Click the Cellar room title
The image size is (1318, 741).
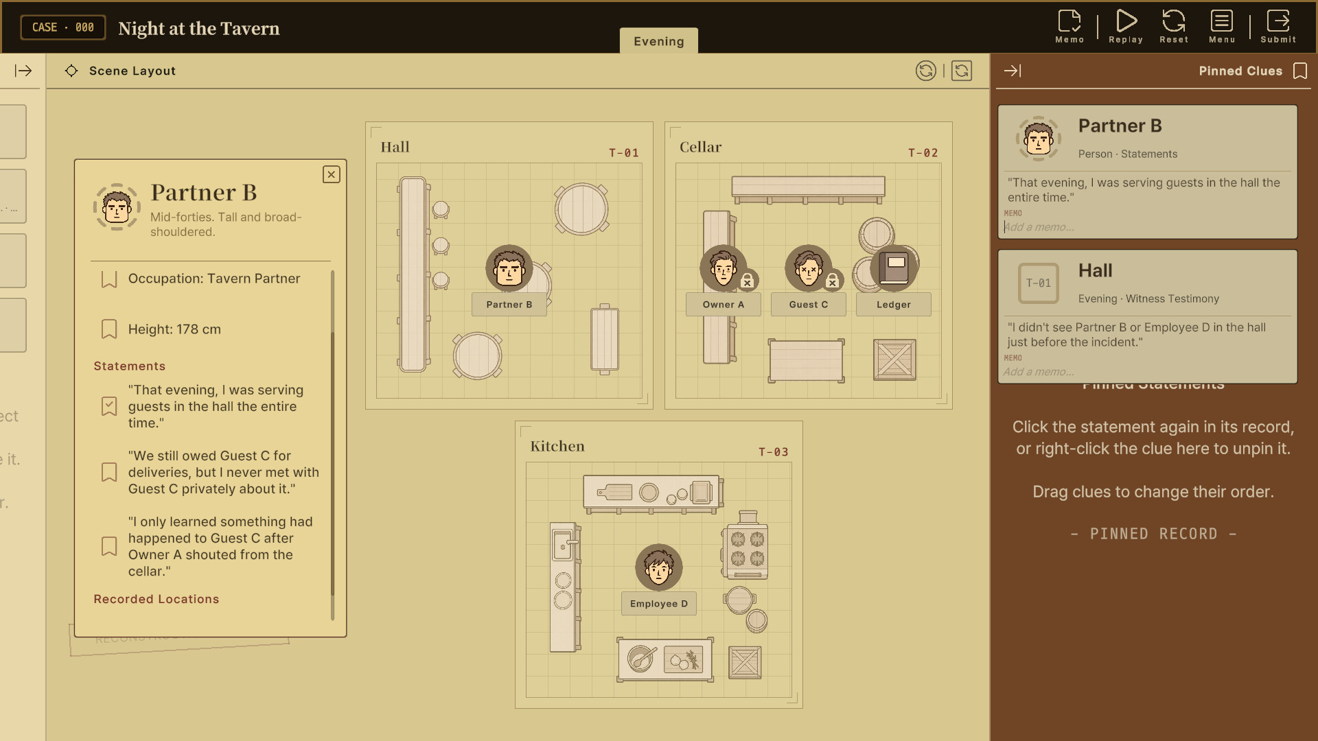[700, 147]
